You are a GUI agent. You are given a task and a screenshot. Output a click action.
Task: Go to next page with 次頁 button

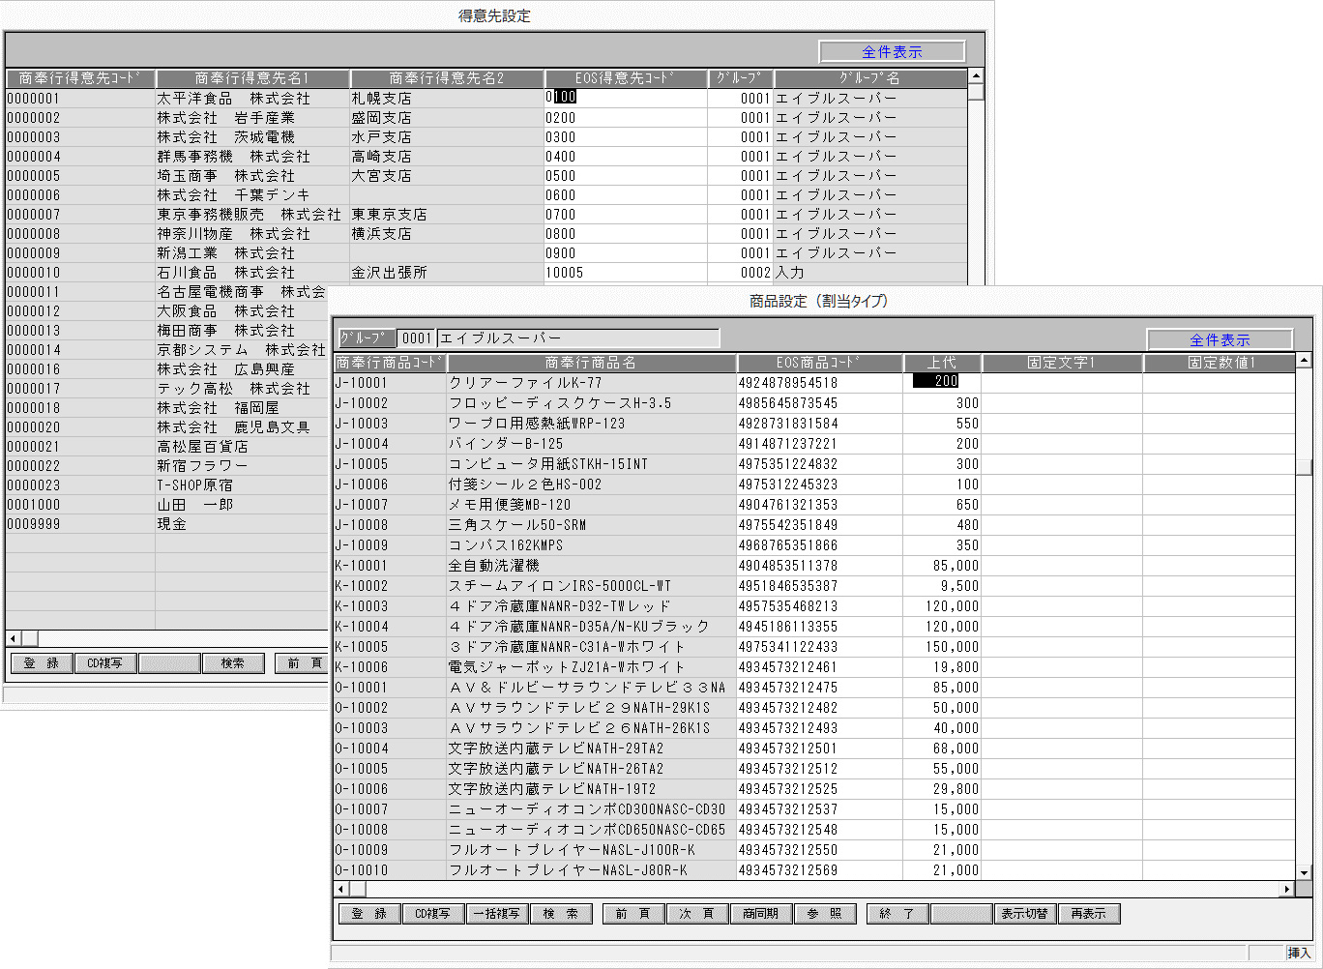point(697,914)
